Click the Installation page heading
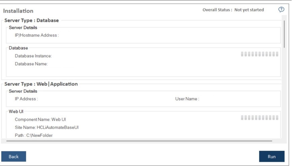293x166 pixels. pos(18,11)
